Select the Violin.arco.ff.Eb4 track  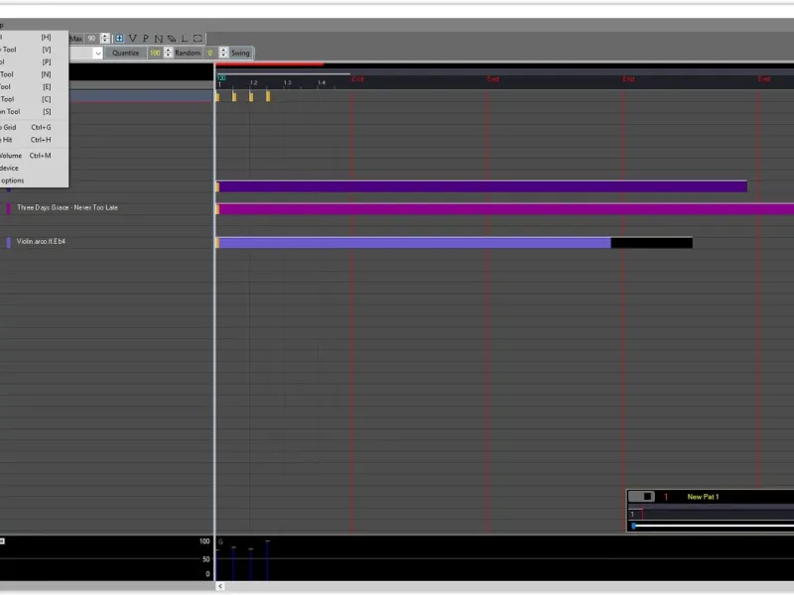pos(41,242)
